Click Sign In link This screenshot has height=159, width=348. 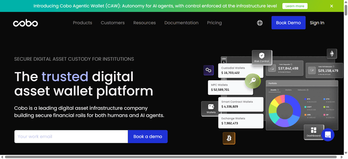tap(317, 23)
